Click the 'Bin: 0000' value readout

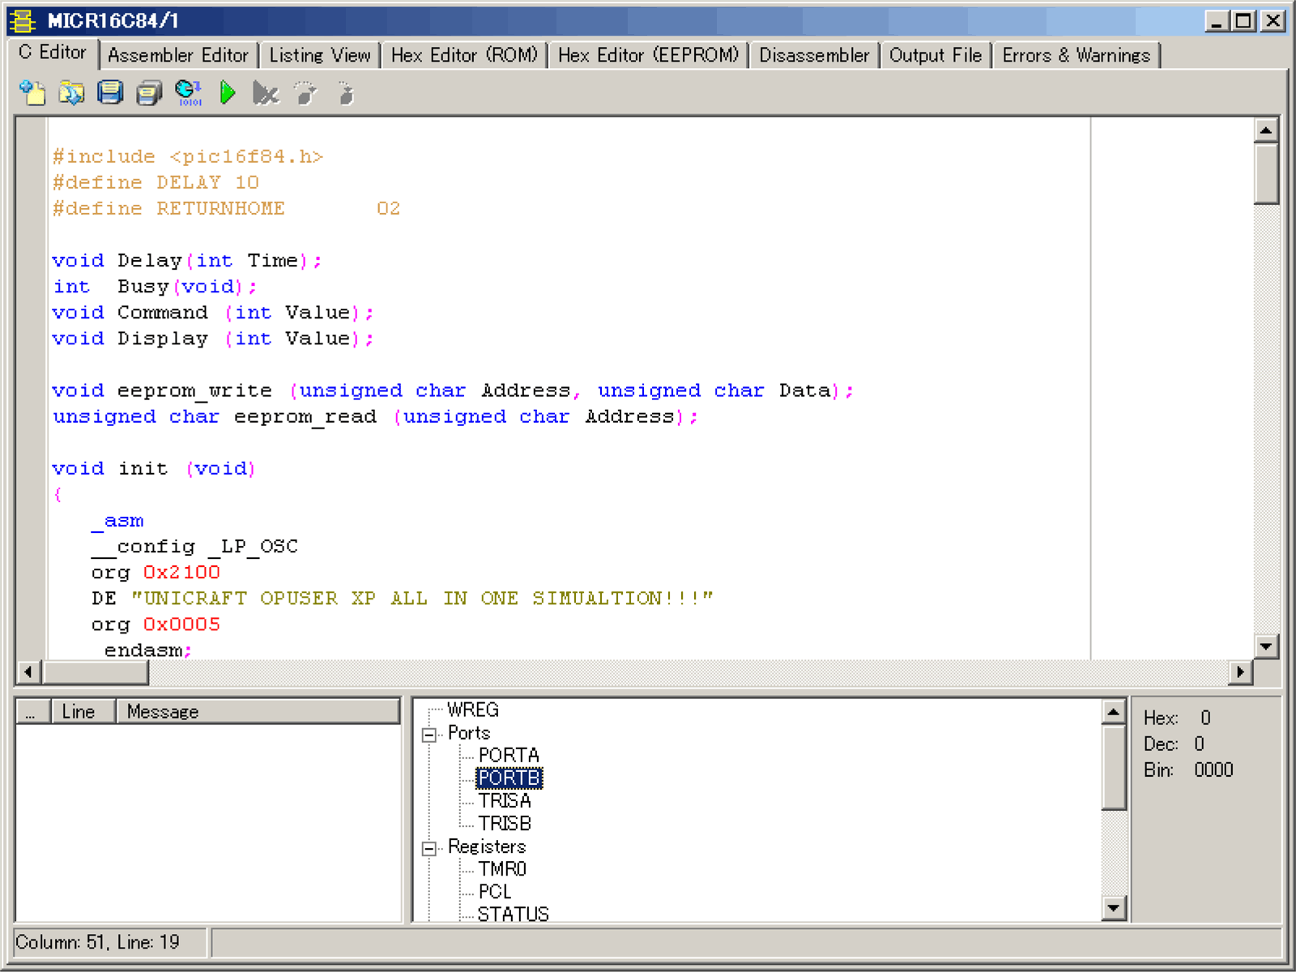tap(1188, 769)
